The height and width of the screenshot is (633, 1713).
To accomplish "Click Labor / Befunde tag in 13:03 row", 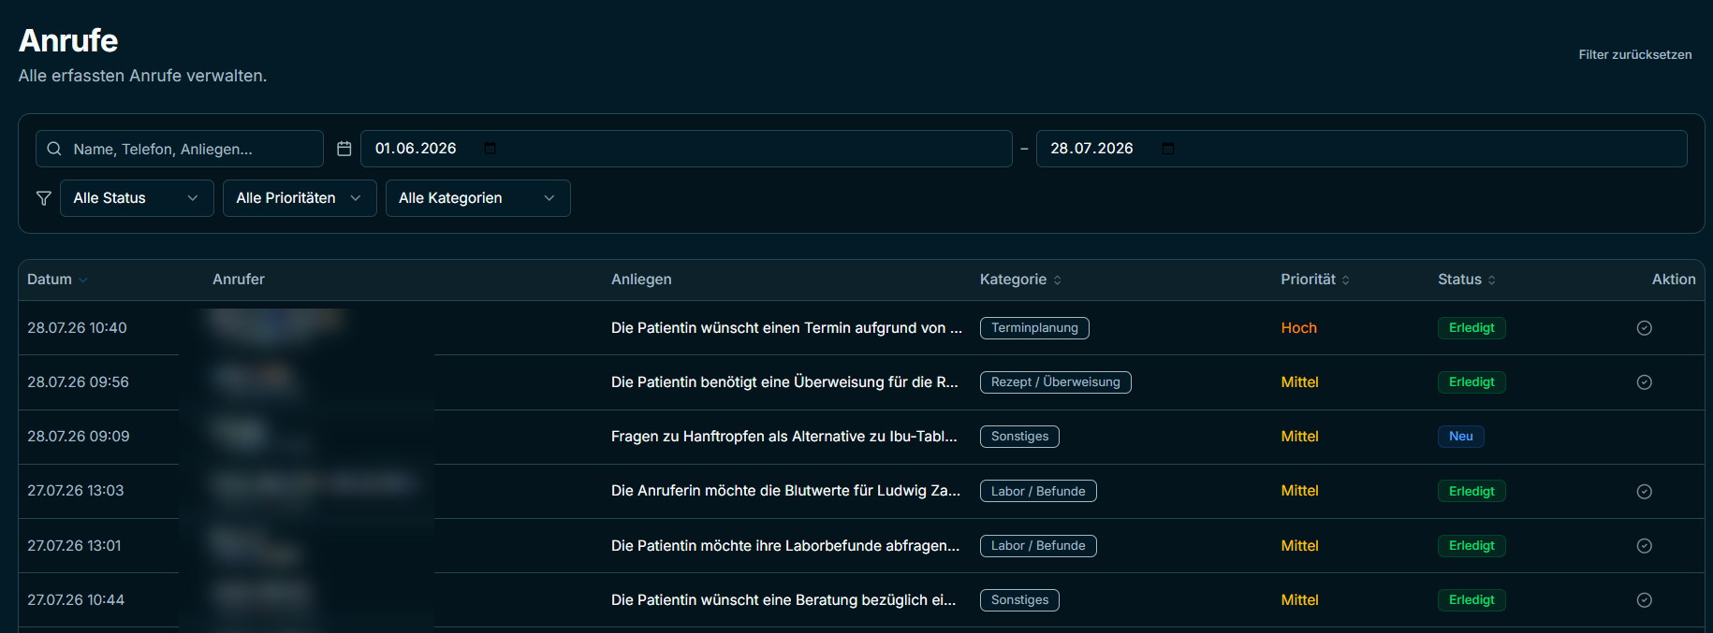I will point(1038,492).
